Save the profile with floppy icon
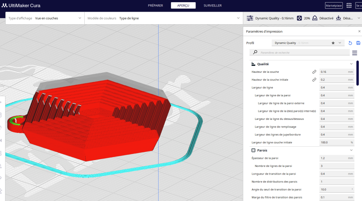362x201 pixels. [x=358, y=43]
